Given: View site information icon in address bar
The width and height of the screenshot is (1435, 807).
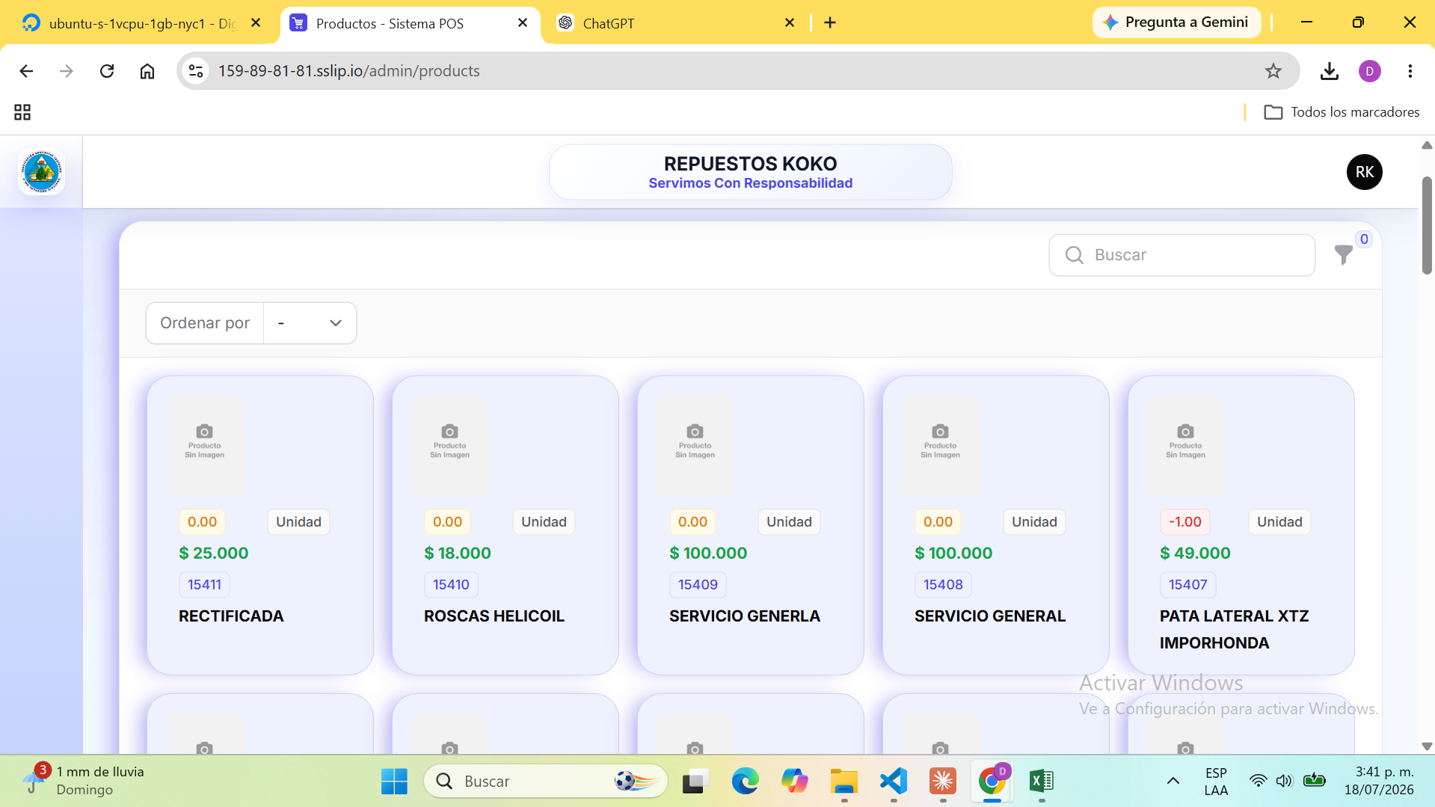Looking at the screenshot, I should click(x=196, y=71).
